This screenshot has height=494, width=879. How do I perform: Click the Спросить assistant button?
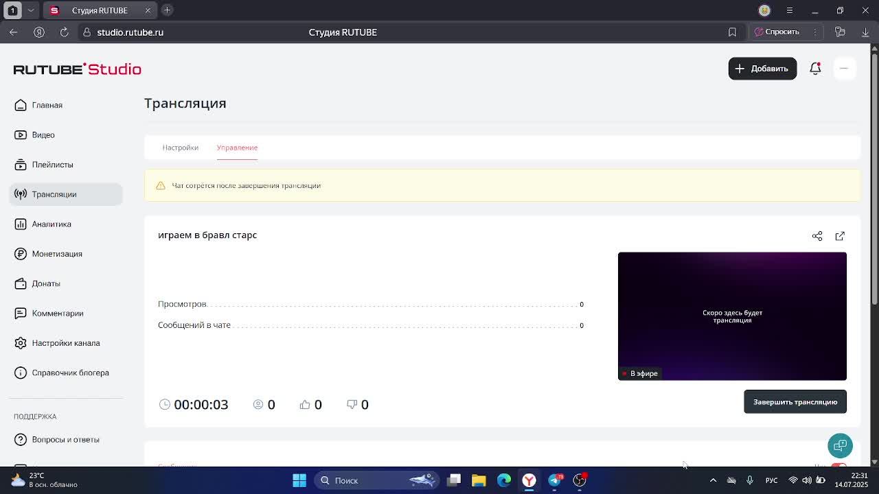click(x=778, y=32)
